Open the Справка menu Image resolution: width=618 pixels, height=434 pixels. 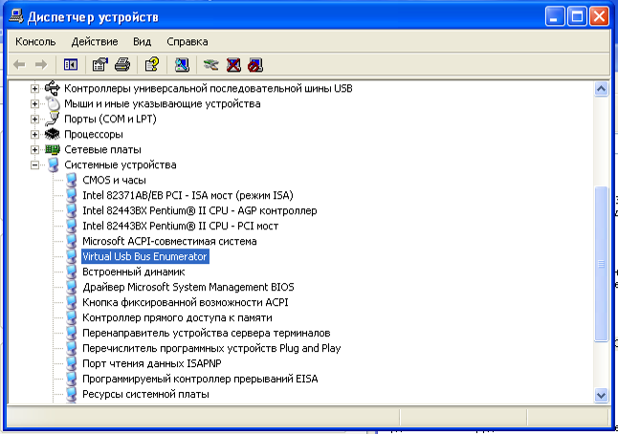(188, 41)
